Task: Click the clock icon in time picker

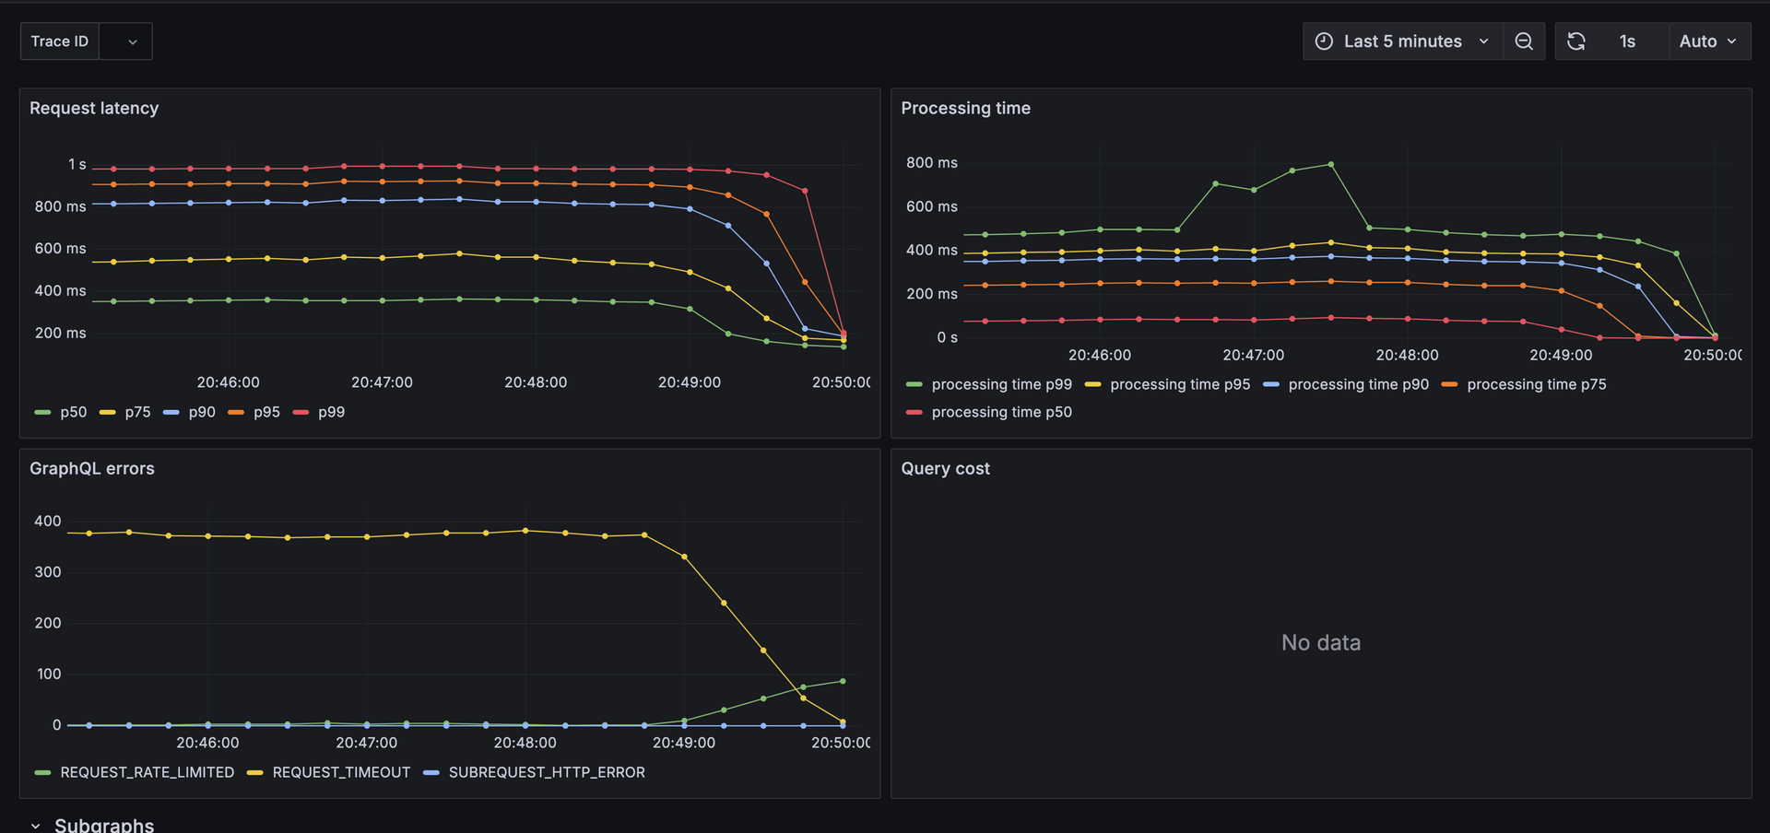Action: [x=1324, y=41]
